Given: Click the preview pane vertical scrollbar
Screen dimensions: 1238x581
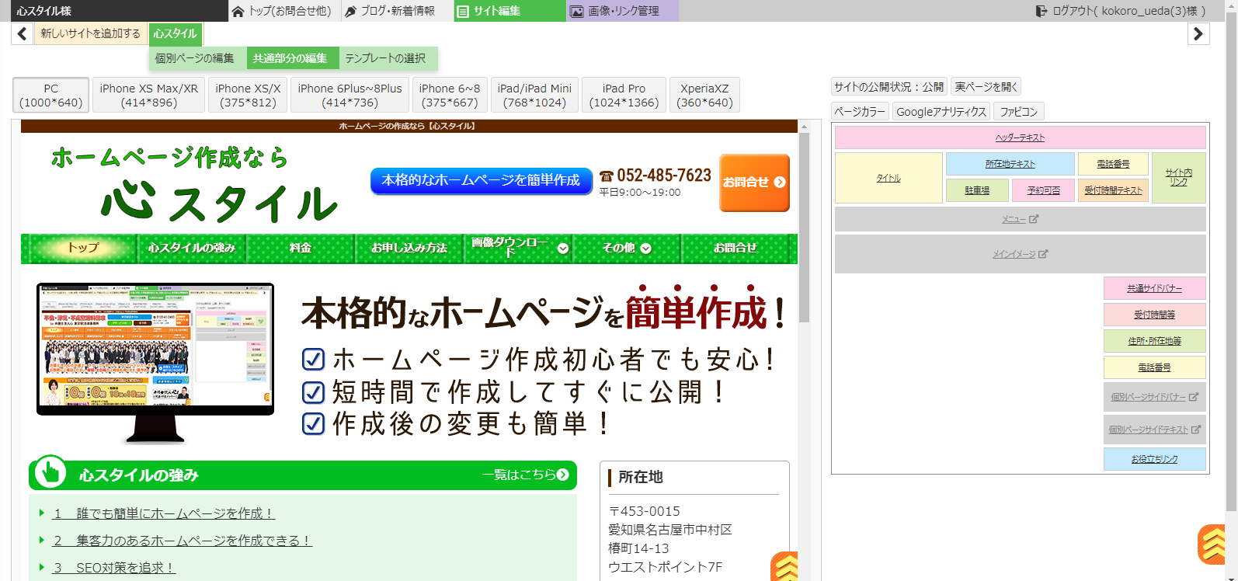Looking at the screenshot, I should click(804, 228).
